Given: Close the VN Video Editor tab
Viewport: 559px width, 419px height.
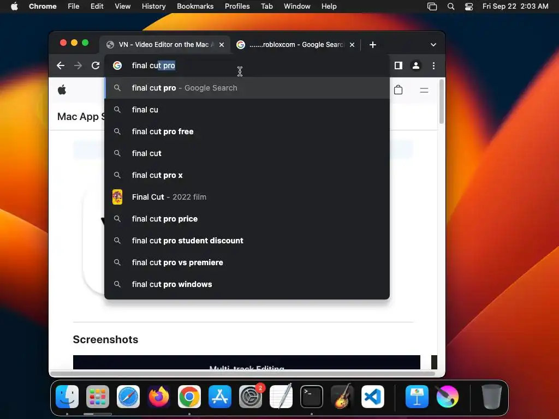Looking at the screenshot, I should click(x=222, y=45).
